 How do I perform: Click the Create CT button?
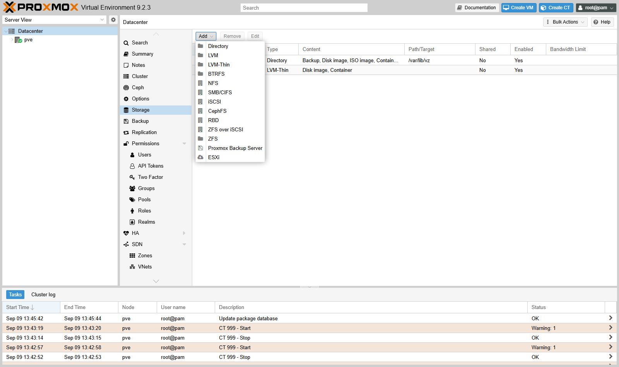(x=556, y=8)
